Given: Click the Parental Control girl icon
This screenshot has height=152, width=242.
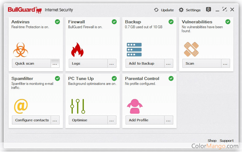Looking at the screenshot, I should 135,106.
